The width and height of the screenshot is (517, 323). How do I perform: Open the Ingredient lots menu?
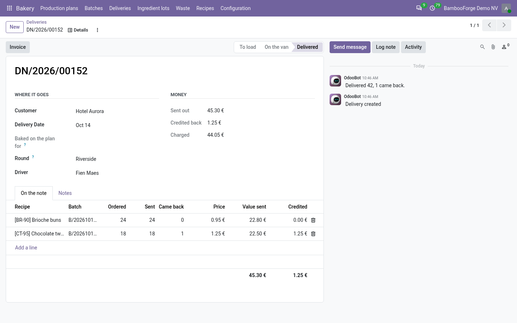[x=153, y=8]
